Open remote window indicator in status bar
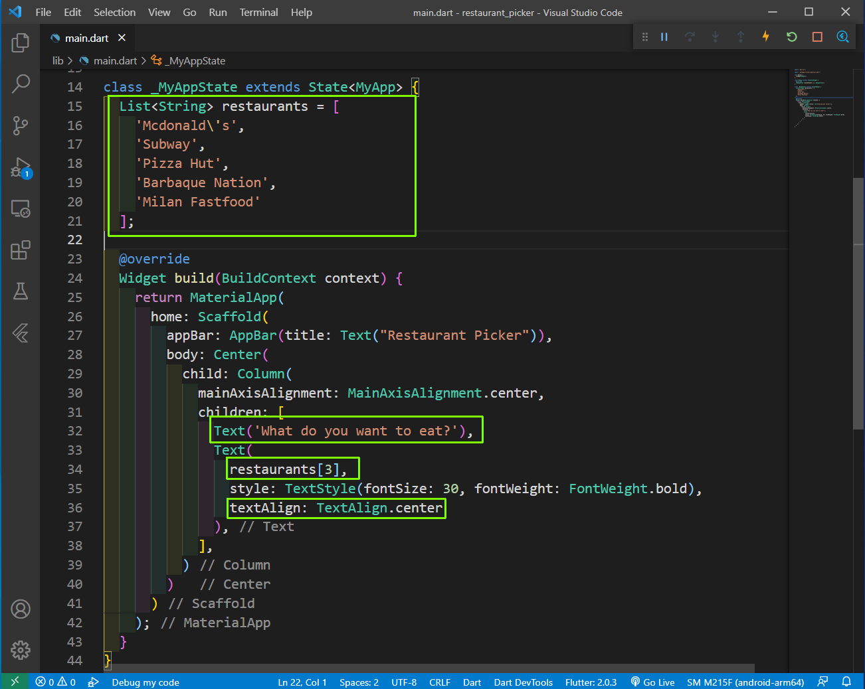This screenshot has height=689, width=865. tap(15, 682)
